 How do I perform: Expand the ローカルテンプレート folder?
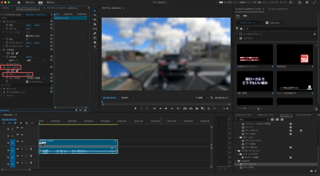coord(237,34)
